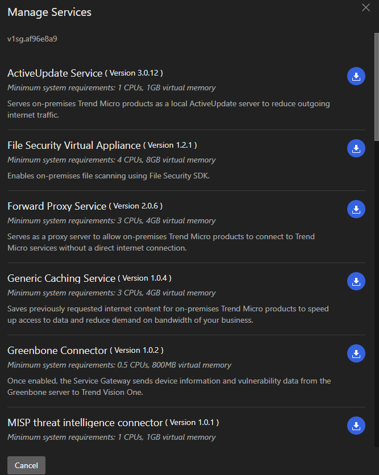This screenshot has height=475, width=379.
Task: Click the v1sg.af96e8a9 gateway identifier text
Action: (32, 39)
